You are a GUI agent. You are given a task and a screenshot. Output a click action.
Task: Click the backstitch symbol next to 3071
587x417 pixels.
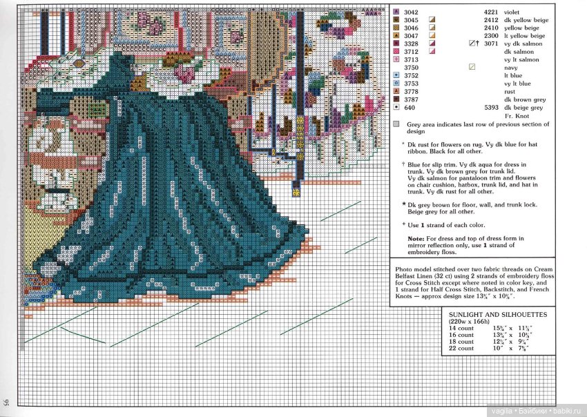click(472, 43)
